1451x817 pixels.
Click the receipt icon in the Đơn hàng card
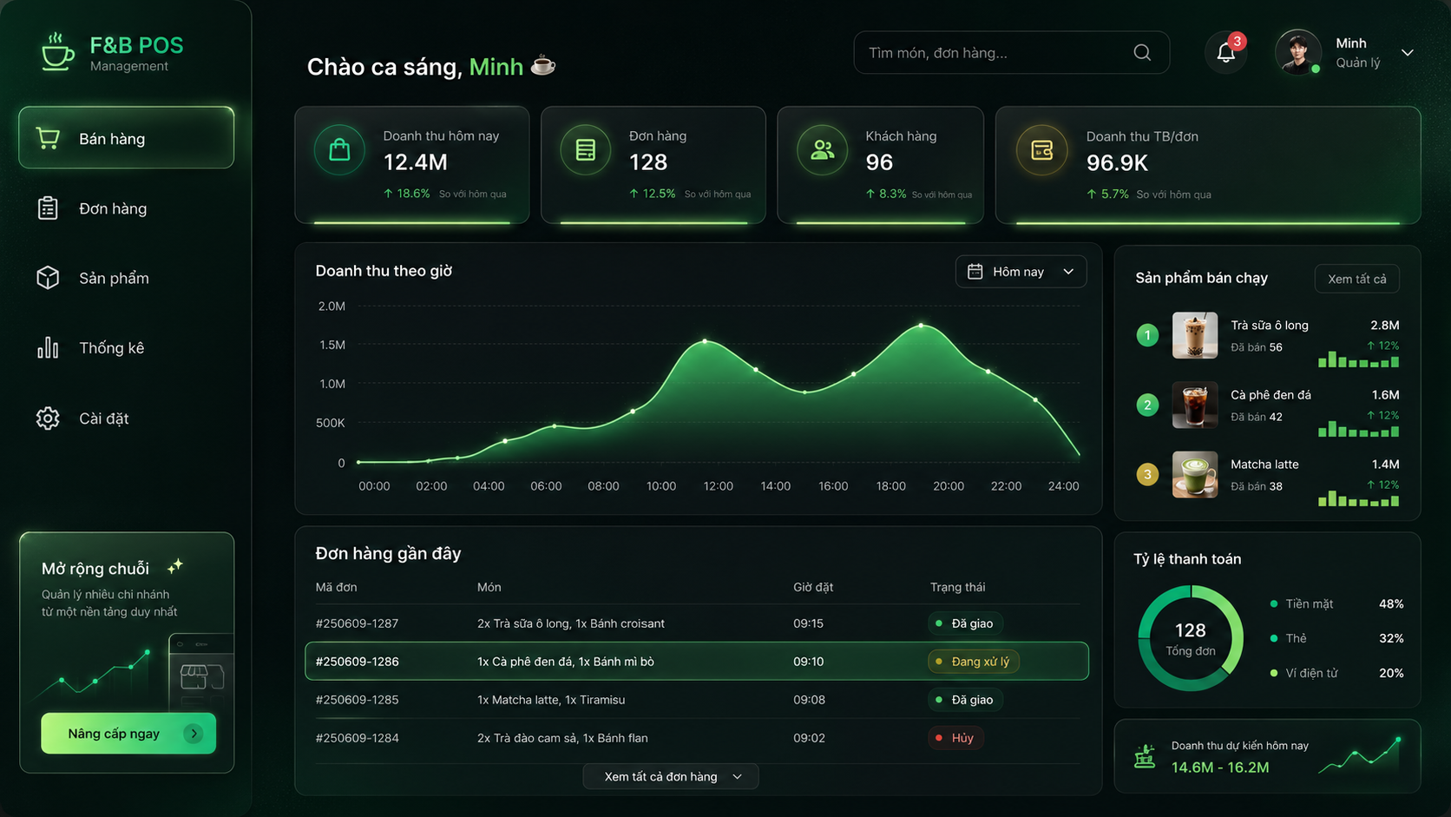click(x=586, y=150)
